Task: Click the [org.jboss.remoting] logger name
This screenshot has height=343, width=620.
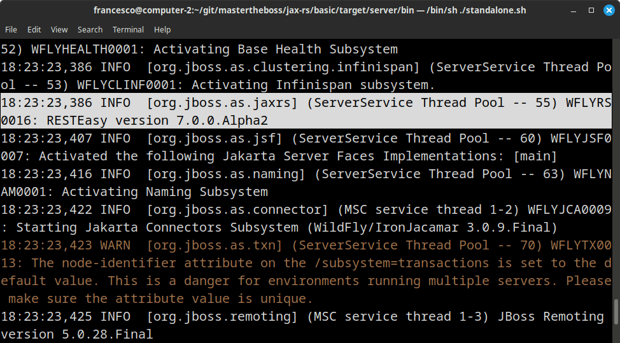Action: pos(222,316)
